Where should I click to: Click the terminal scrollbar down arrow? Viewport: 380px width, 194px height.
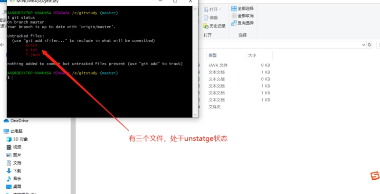pos(195,115)
